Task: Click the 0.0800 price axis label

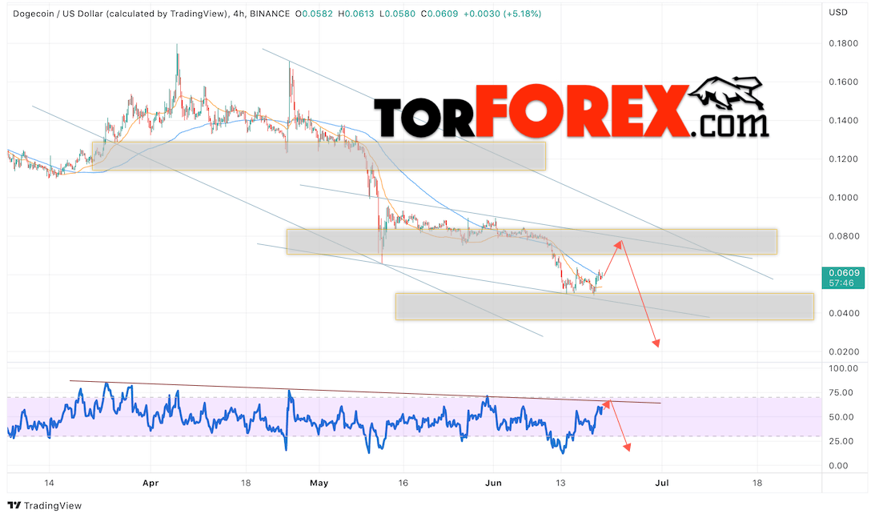Action: [x=843, y=236]
